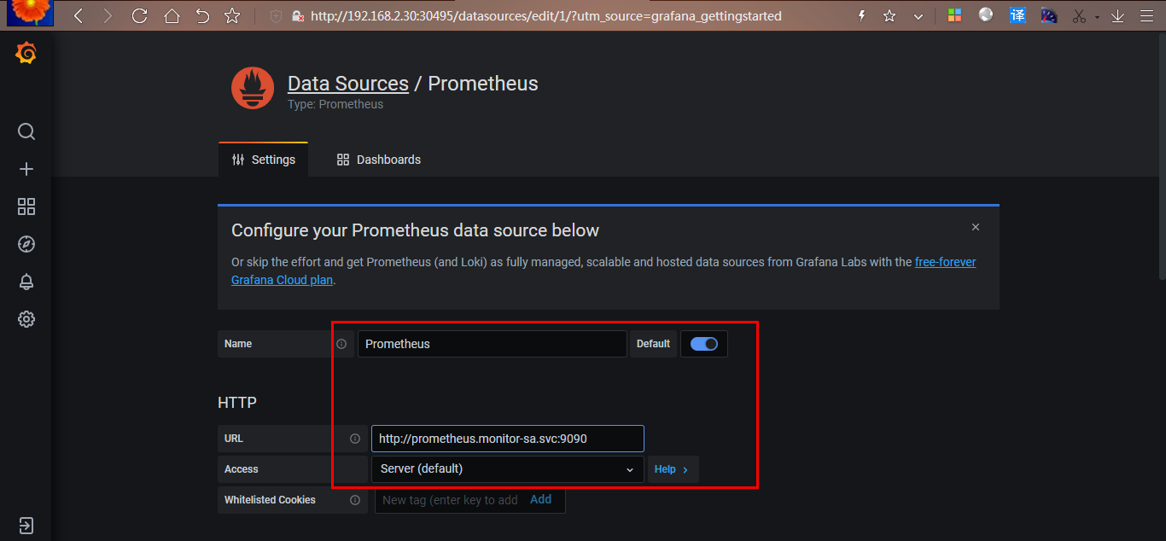
Task: Click the site security shield icon
Action: click(276, 16)
